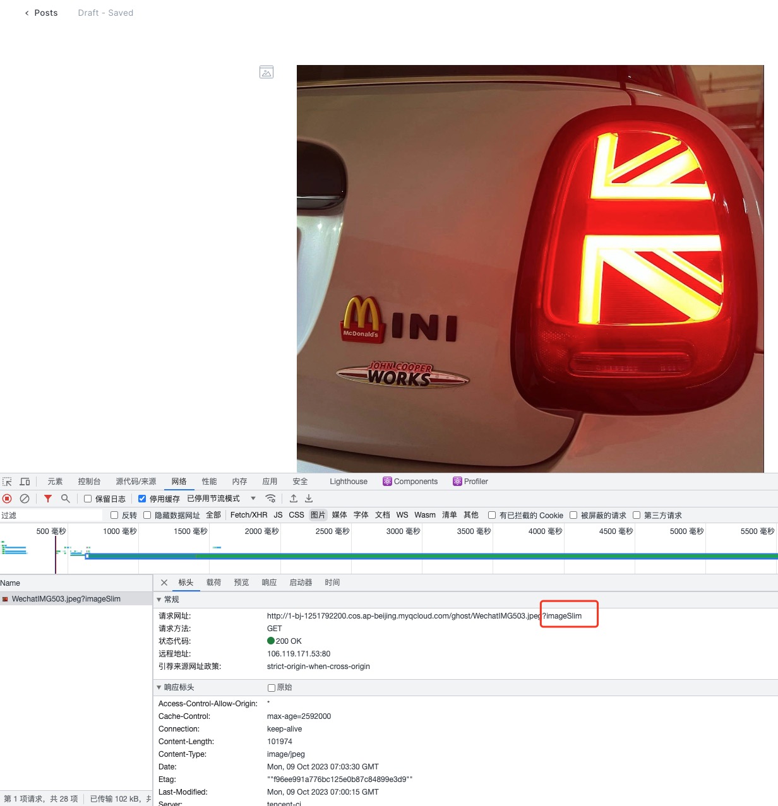Filter requests by Fetch/XHR type
The width and height of the screenshot is (778, 806).
[248, 515]
